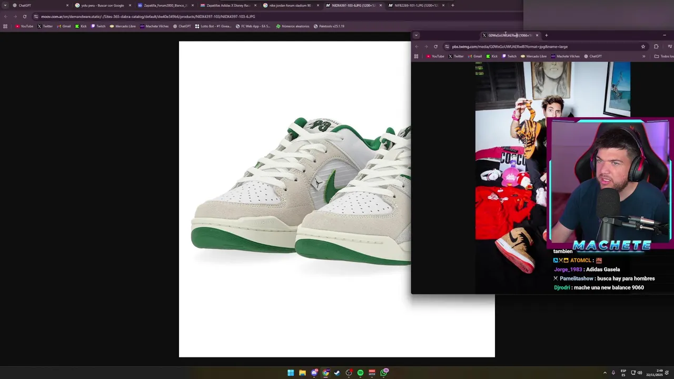Reload the pbs.twimg.com page

(435, 46)
